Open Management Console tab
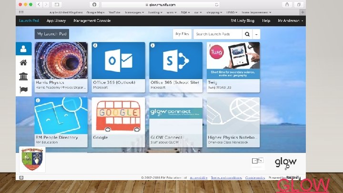 coord(92,20)
